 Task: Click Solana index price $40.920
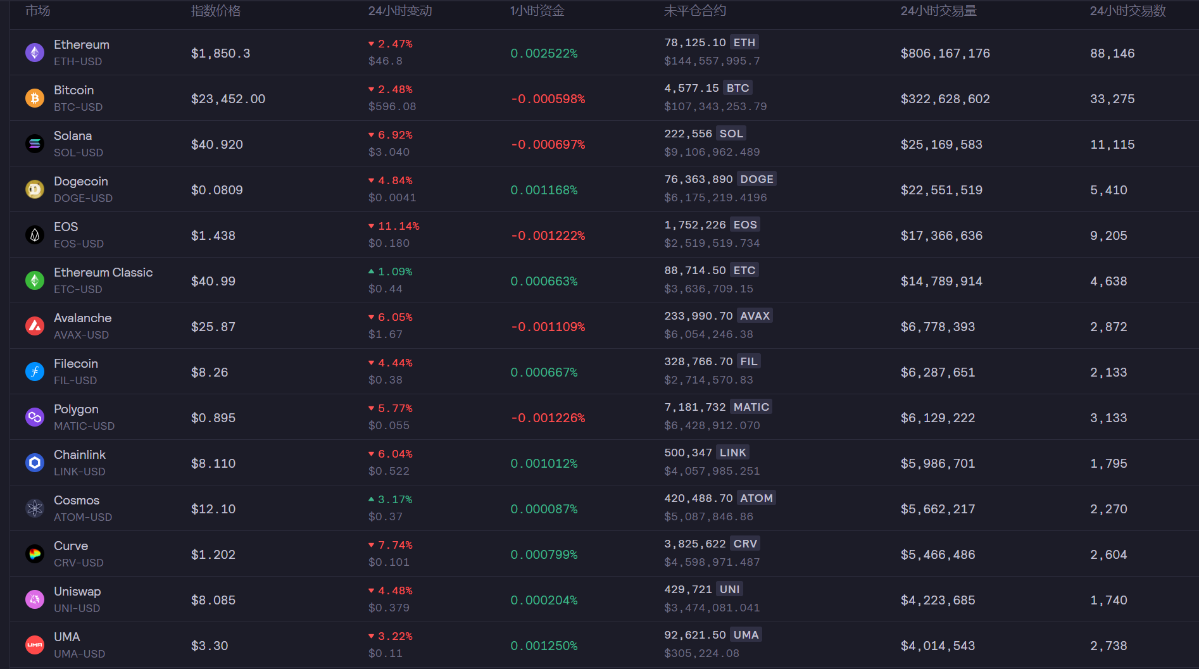pos(217,144)
